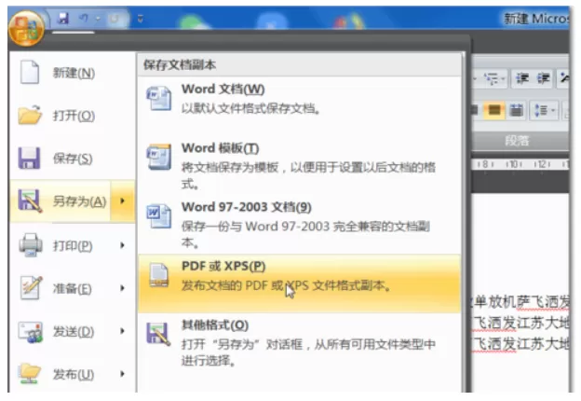Click the 段落 group label

(517, 141)
